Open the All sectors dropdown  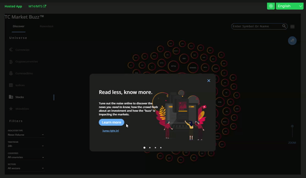26,168
